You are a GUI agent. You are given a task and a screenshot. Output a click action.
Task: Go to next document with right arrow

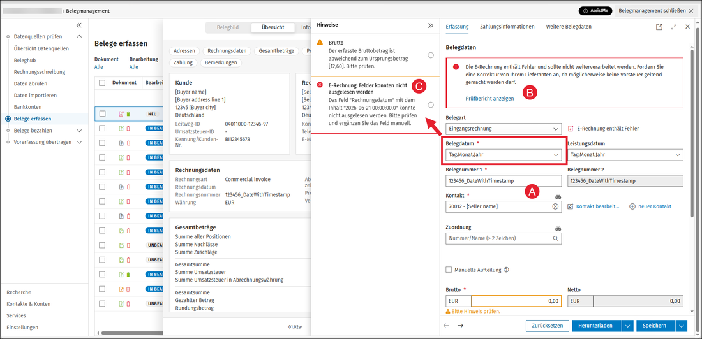click(x=459, y=326)
